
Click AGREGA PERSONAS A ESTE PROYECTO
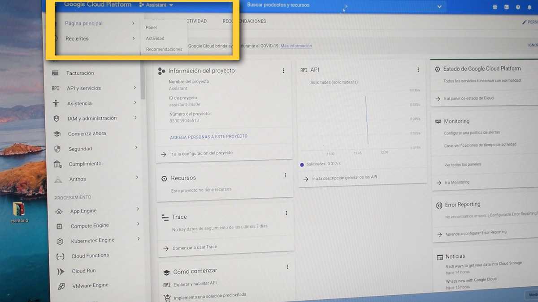[x=208, y=136]
